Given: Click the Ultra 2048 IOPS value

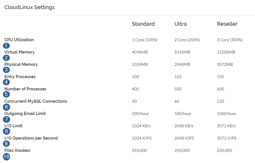Looking at the screenshot, I should pyautogui.click(x=184, y=138).
